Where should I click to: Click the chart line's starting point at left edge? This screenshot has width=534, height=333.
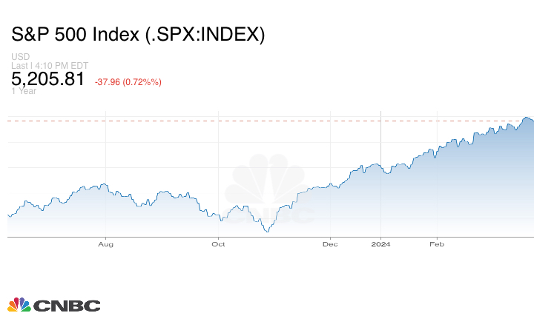pyautogui.click(x=8, y=215)
